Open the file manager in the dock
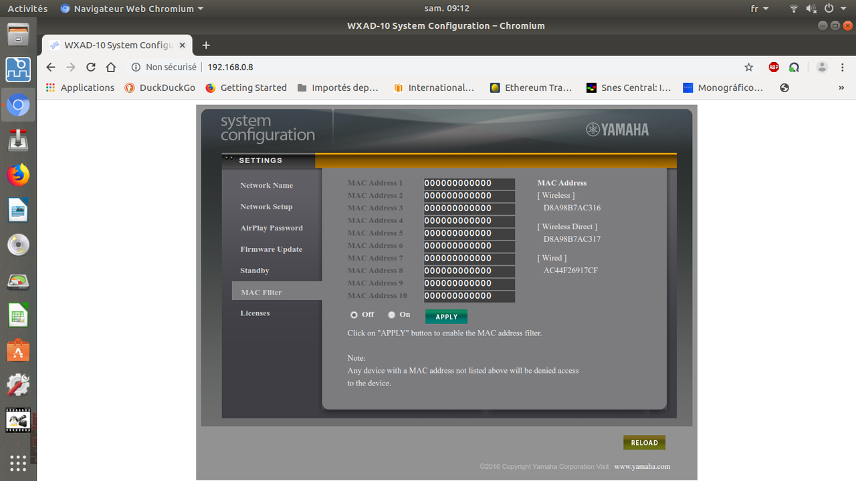This screenshot has width=856, height=481. click(18, 33)
